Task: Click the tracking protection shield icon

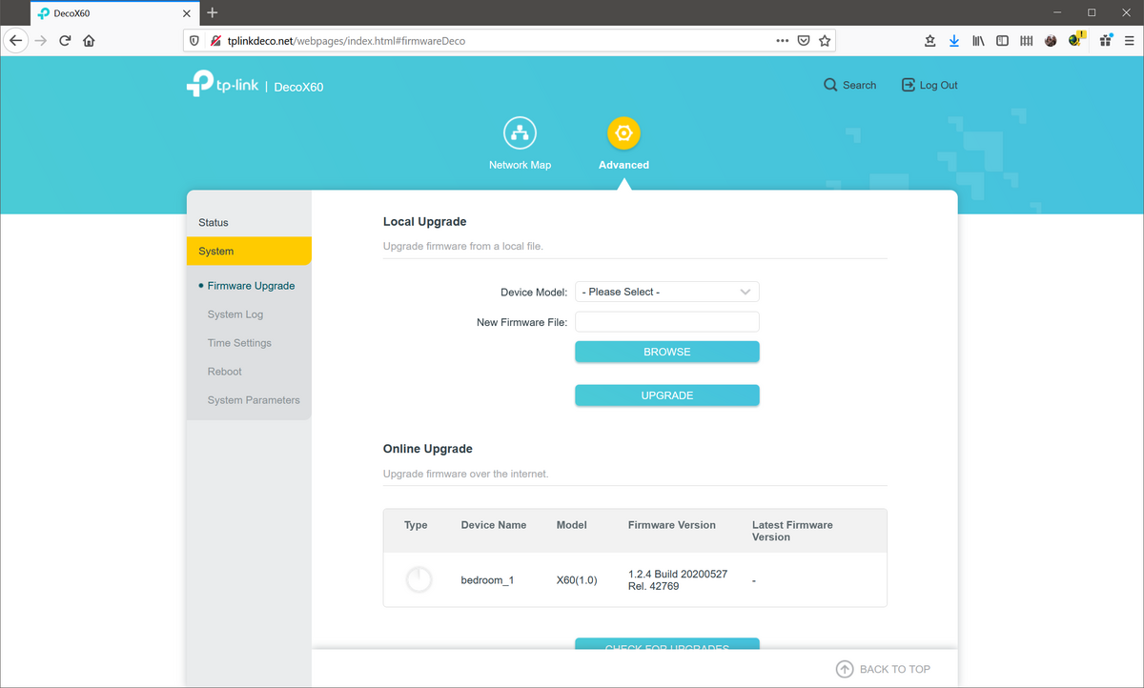Action: click(x=194, y=41)
